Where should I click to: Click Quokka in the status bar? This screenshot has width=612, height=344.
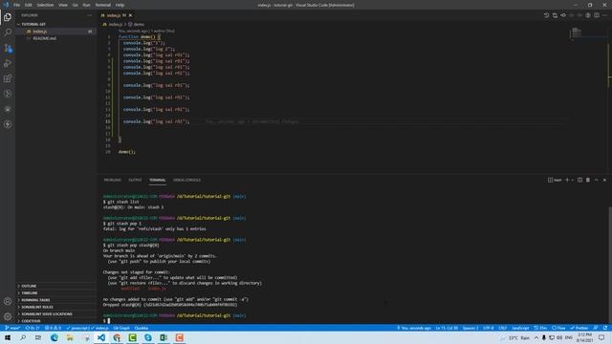click(142, 328)
